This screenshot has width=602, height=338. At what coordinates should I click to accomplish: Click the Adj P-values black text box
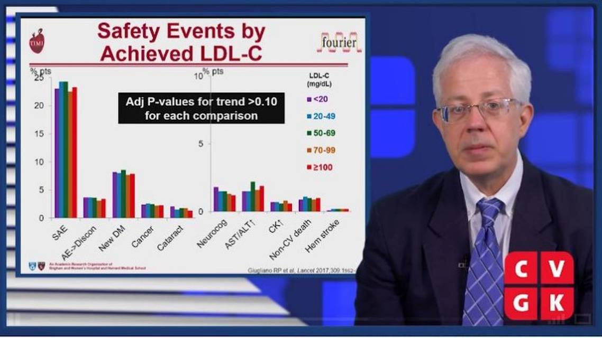coord(201,108)
